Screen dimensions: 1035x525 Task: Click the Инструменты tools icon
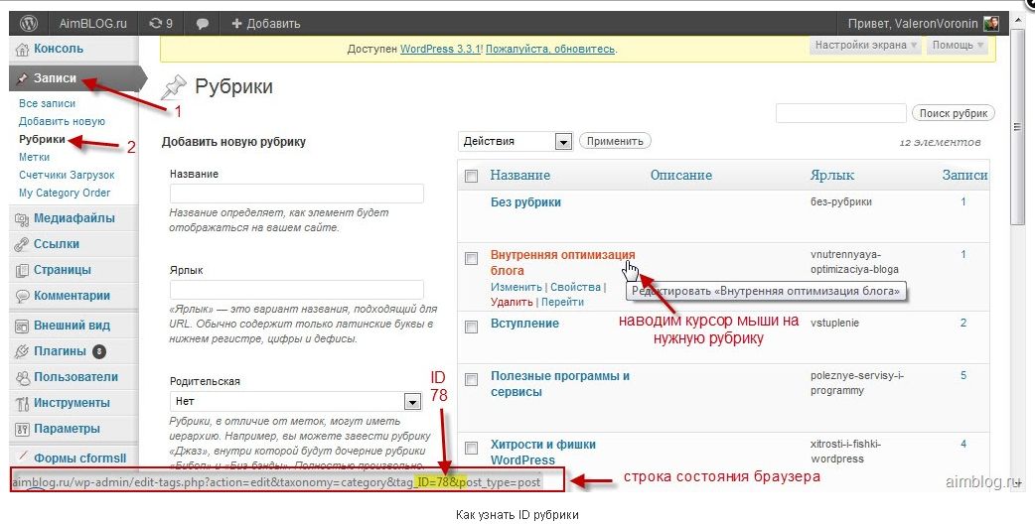tap(22, 403)
